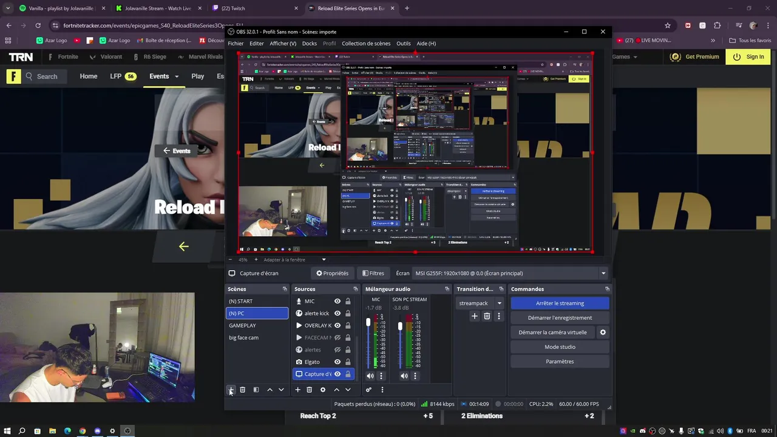Add a new scene with the plus icon
777x437 pixels.
[x=231, y=390]
